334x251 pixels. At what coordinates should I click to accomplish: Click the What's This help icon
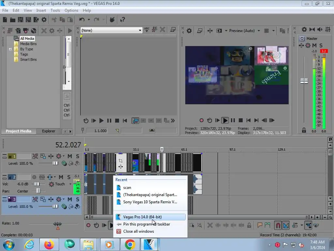(122, 20)
